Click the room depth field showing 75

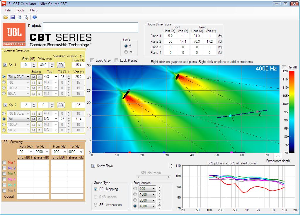(278, 156)
